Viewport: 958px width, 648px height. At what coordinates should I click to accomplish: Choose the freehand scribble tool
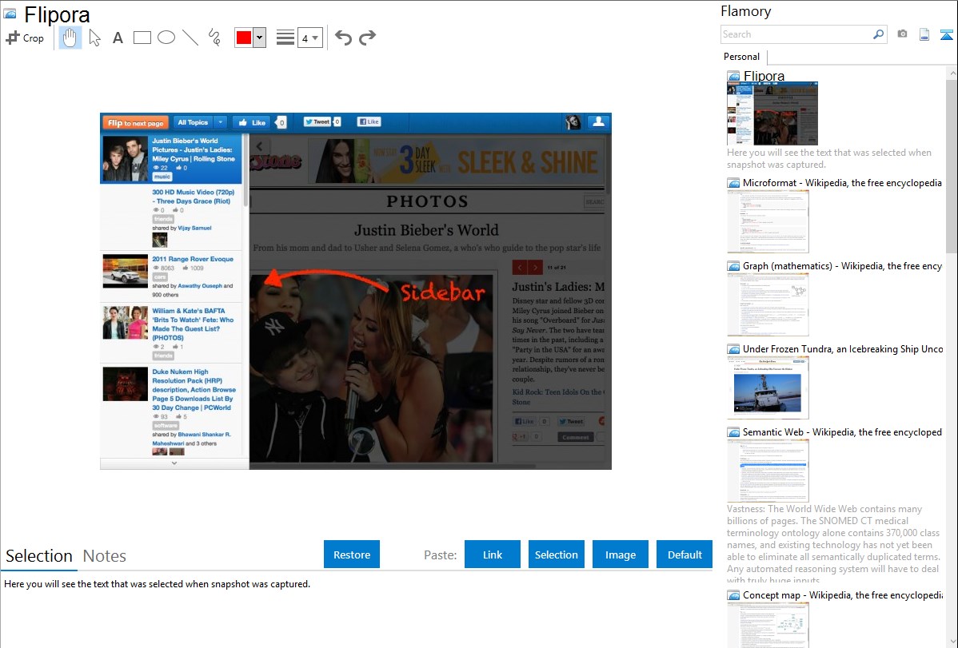(x=214, y=38)
